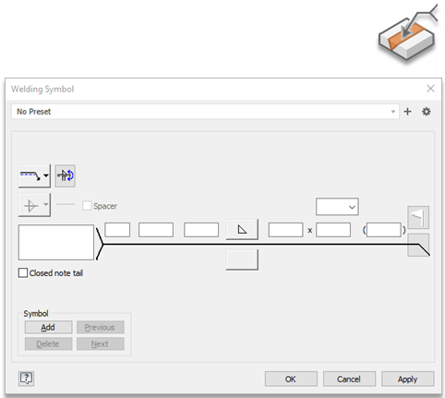Click the Cancel button

click(349, 379)
